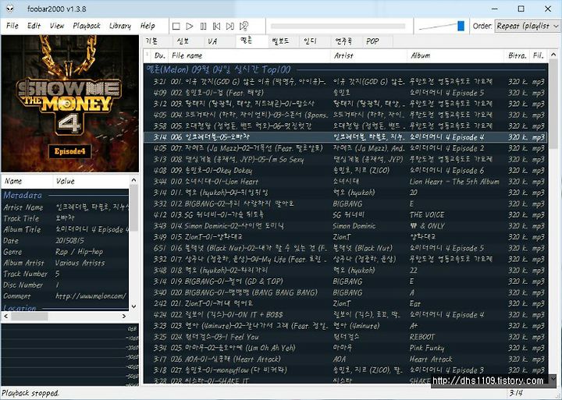Open the File menu

coord(12,26)
